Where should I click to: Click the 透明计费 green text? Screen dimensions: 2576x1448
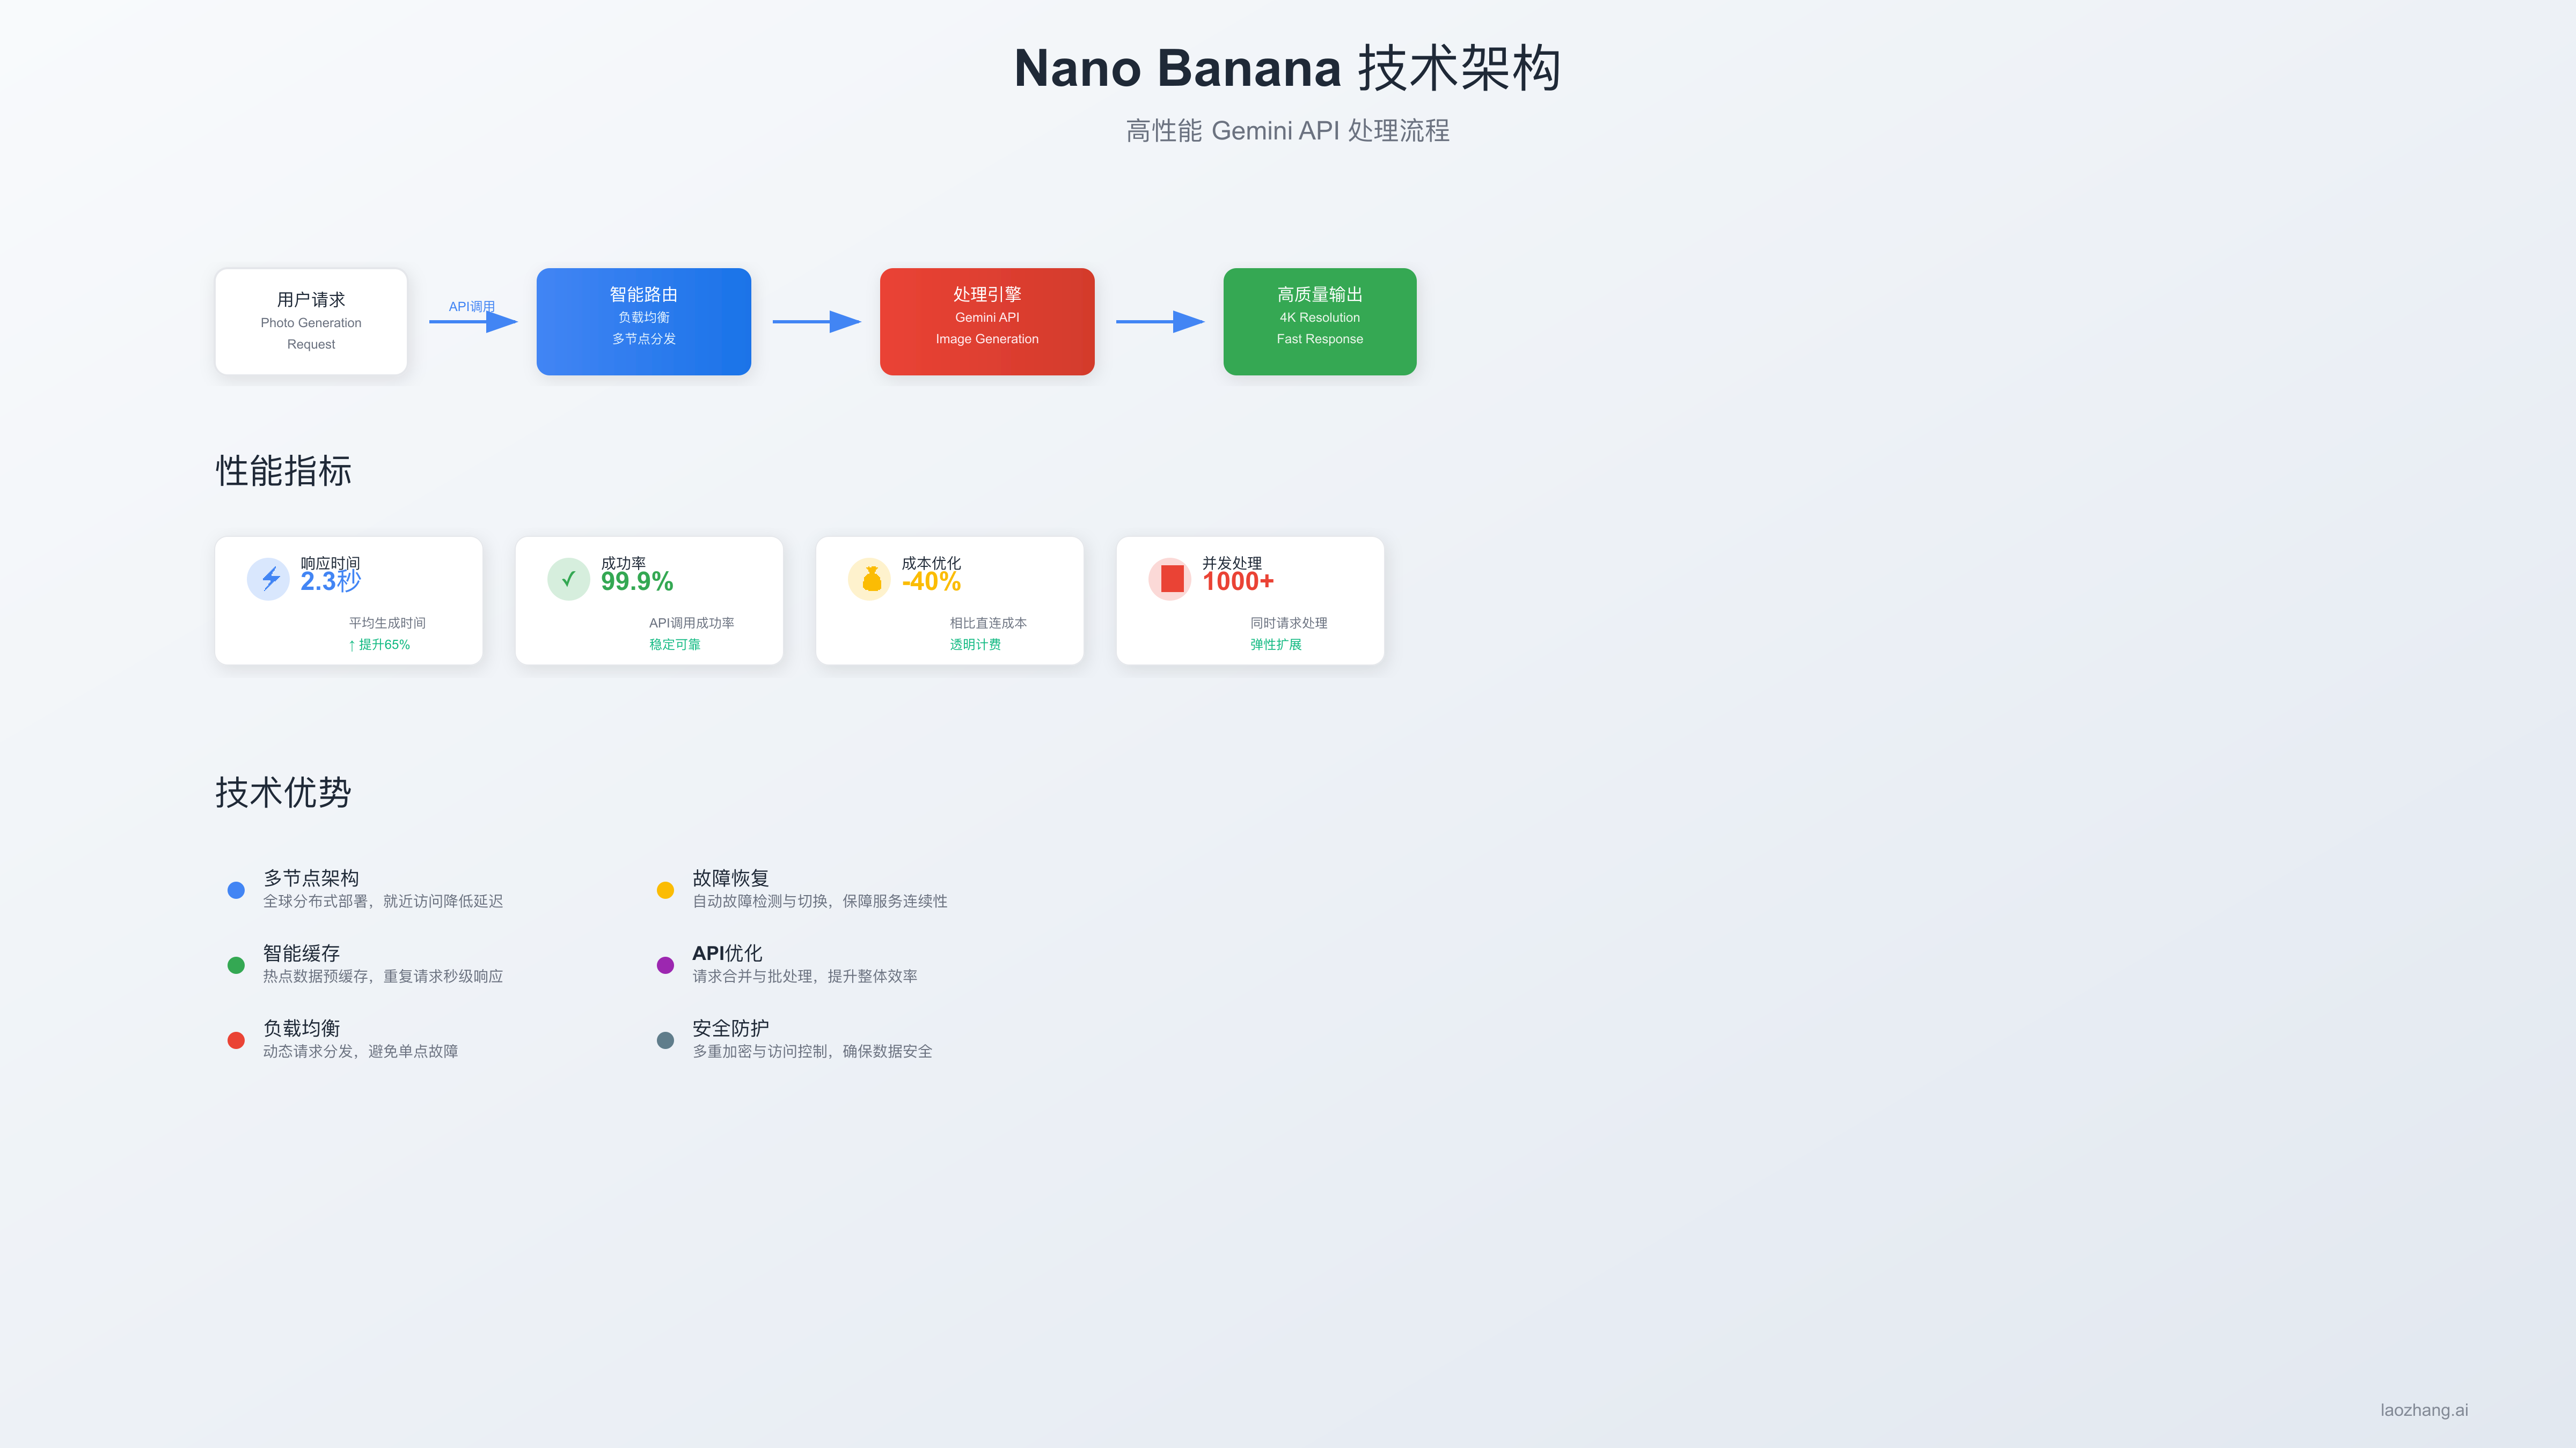(x=975, y=645)
